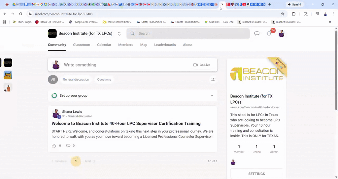Open Flying Geese Produ... bookmark

point(84,22)
